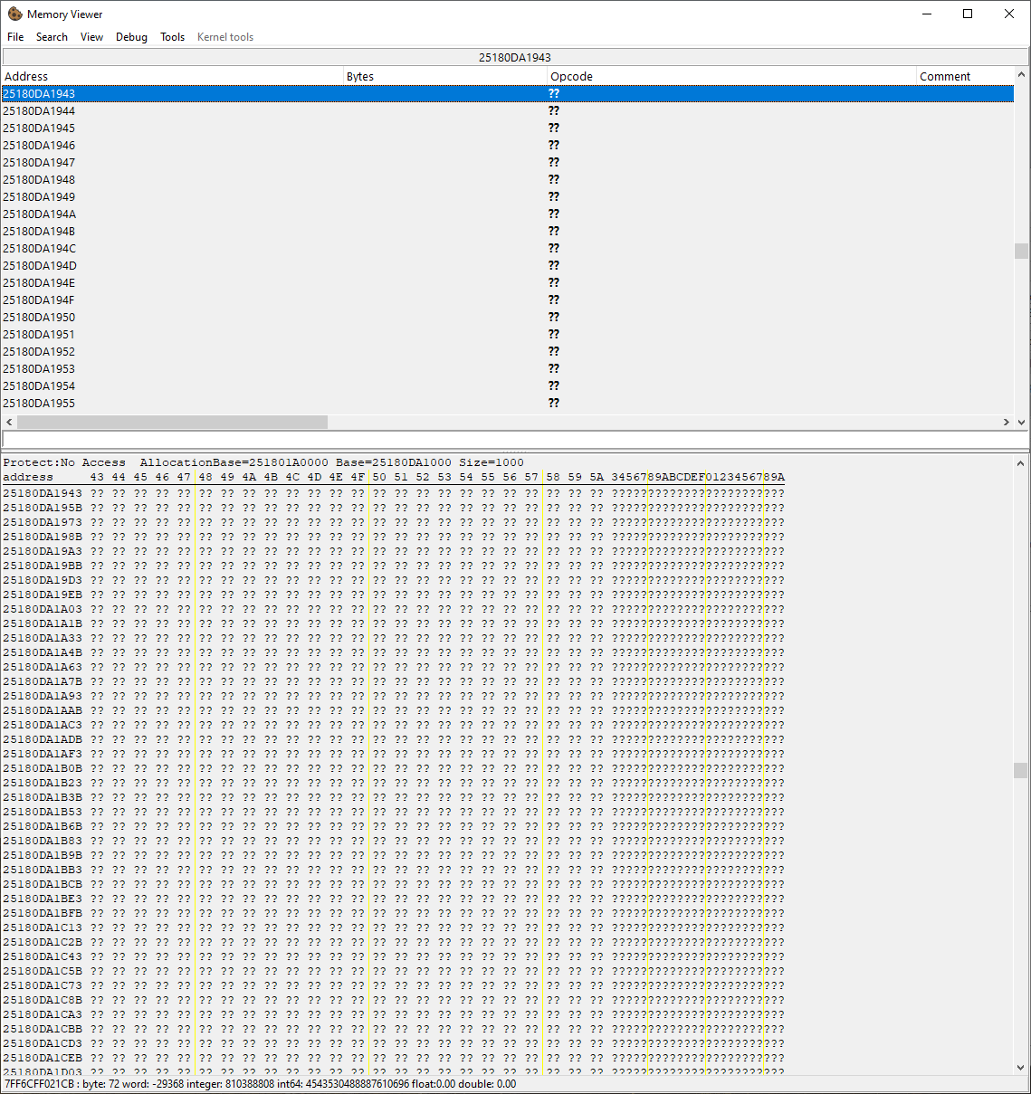
Task: Open the Search menu
Action: pyautogui.click(x=52, y=37)
